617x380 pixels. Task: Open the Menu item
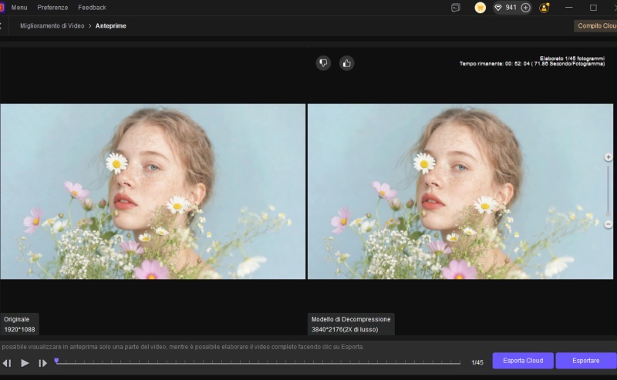(19, 7)
